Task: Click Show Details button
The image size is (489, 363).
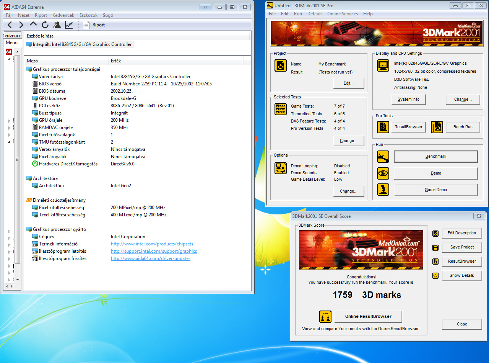Action: coord(462,275)
